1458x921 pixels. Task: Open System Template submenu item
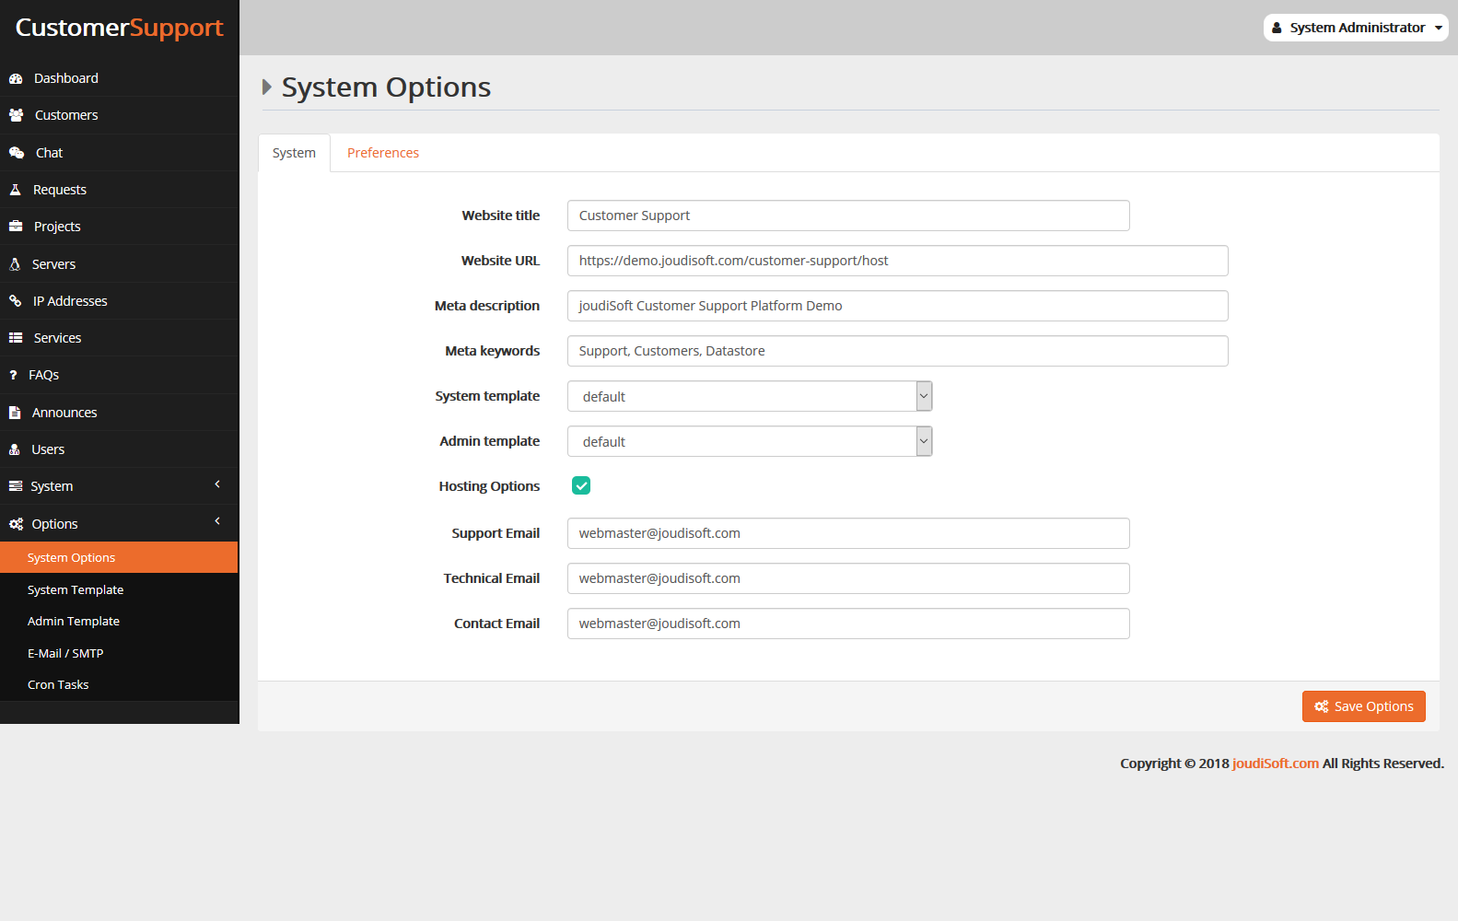pos(119,589)
